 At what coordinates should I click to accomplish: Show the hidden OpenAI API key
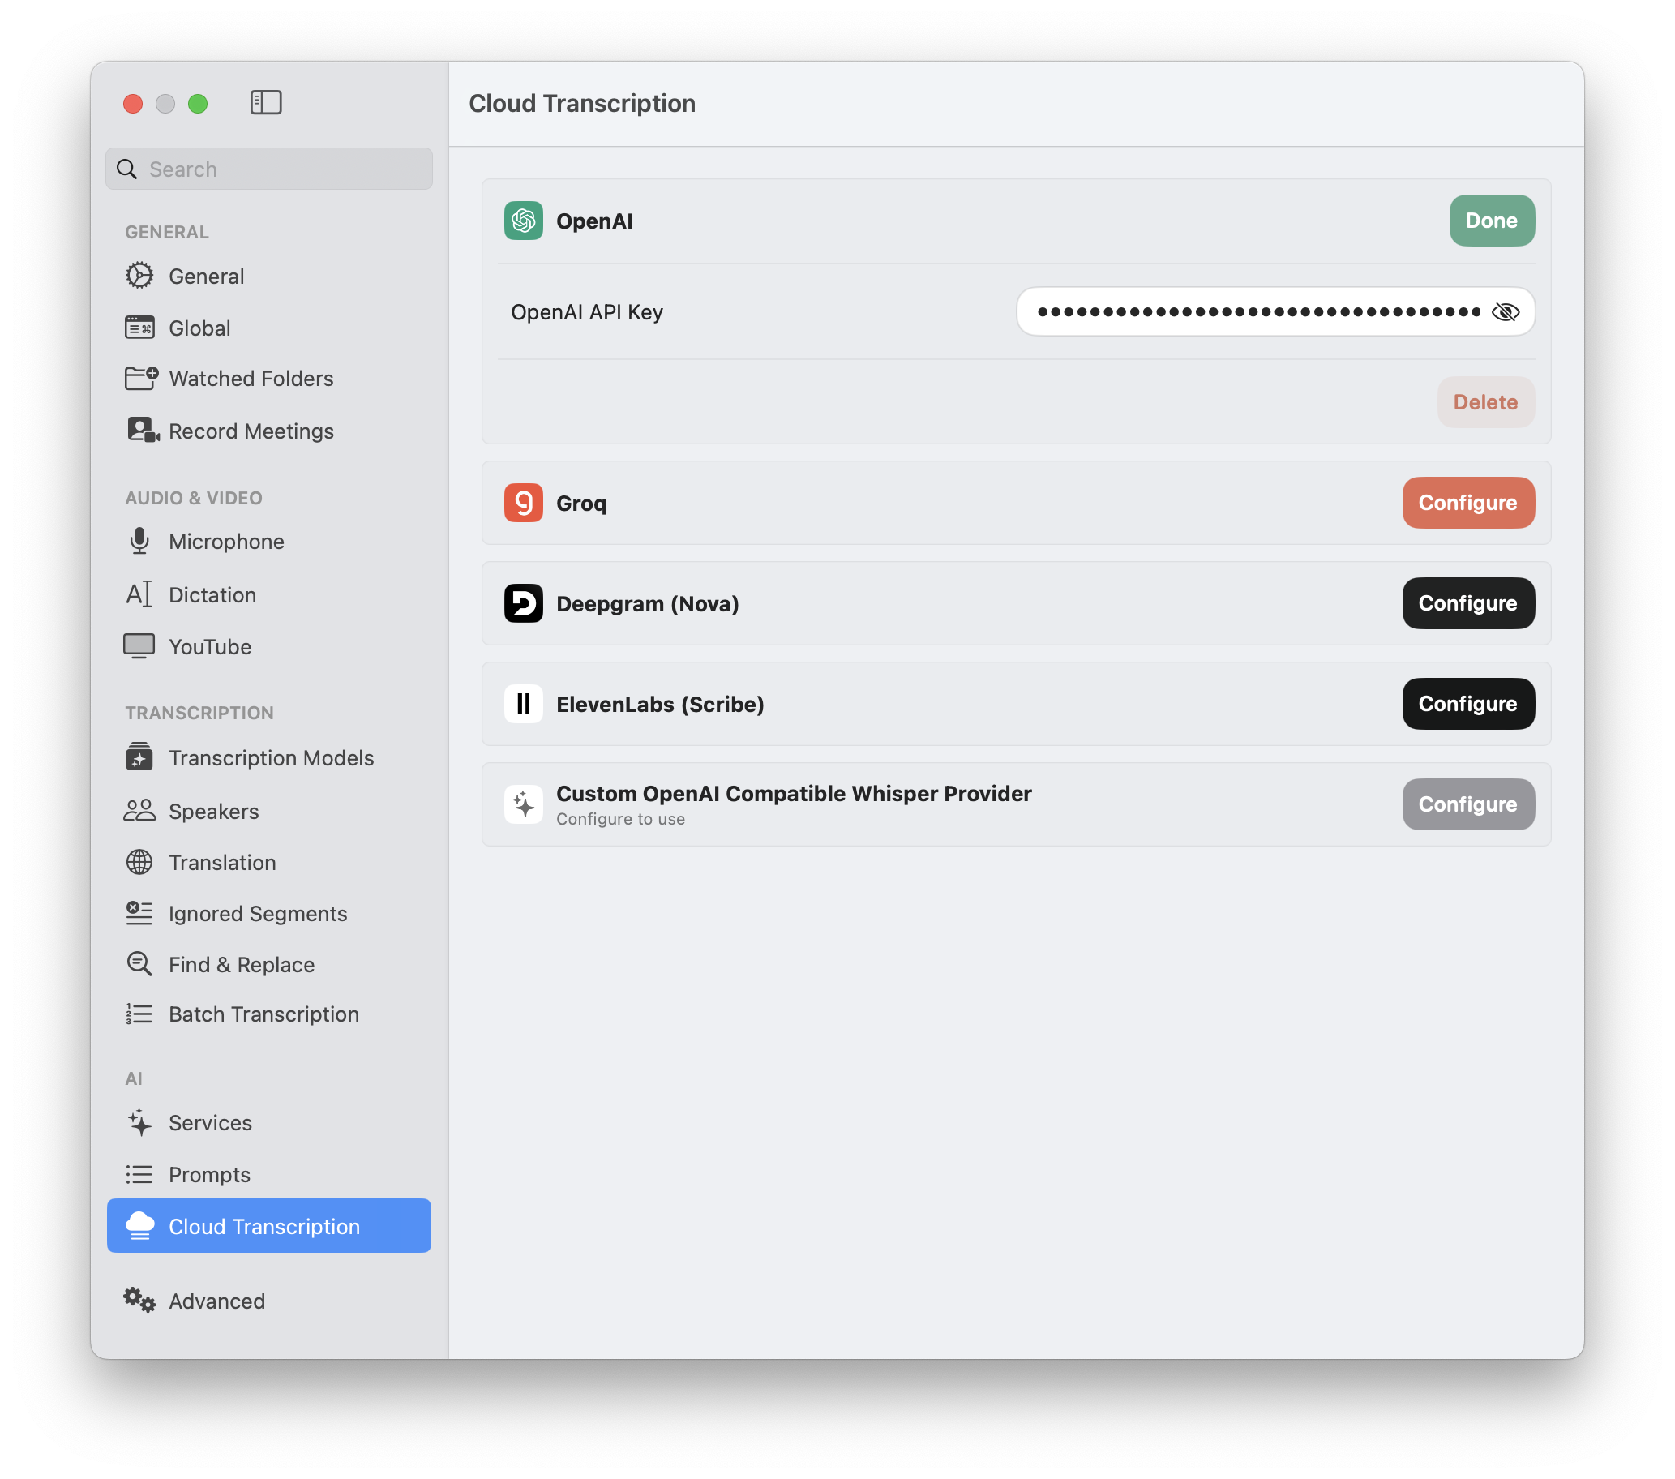pyautogui.click(x=1505, y=311)
